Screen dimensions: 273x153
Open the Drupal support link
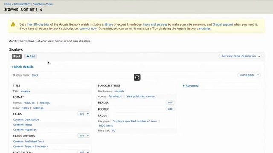223,24
